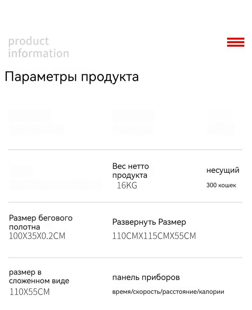Select the '110CMX115CMX55CM' dimension value
The height and width of the screenshot is (310, 252).
pos(154,236)
